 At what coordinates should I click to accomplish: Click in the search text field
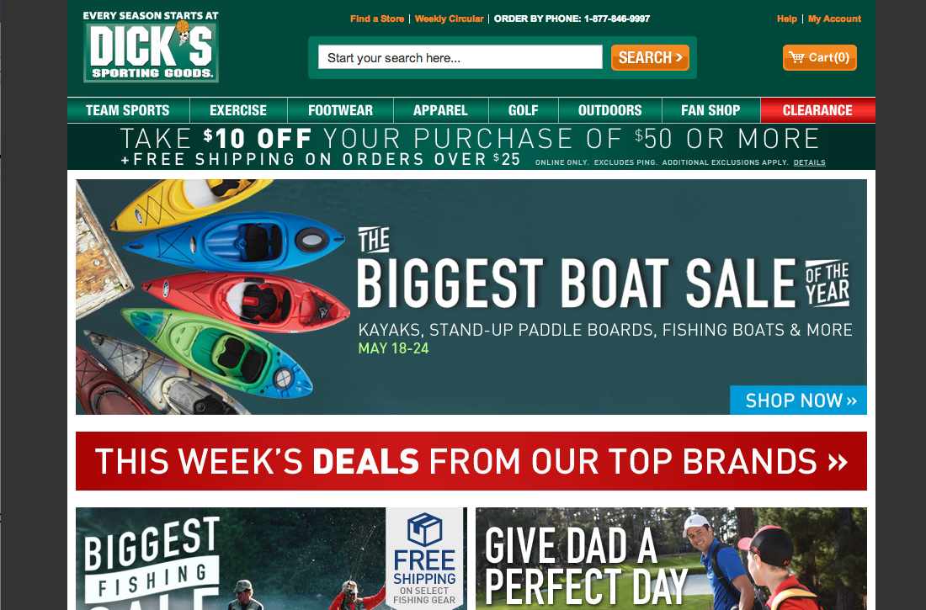460,57
